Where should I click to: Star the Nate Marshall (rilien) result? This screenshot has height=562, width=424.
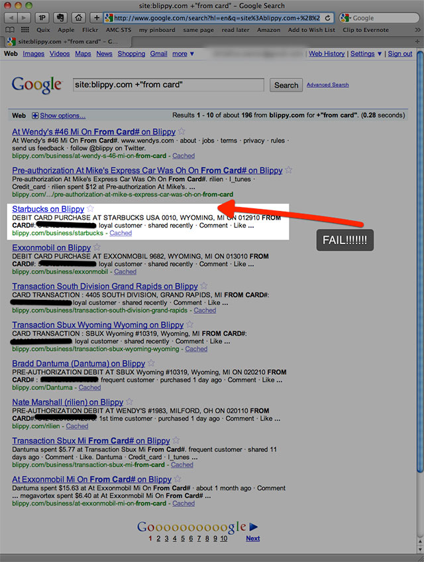point(130,401)
